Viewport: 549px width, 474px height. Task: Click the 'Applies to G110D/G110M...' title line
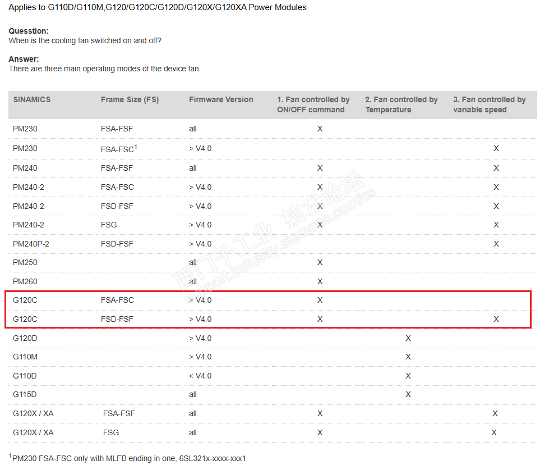[x=158, y=7]
